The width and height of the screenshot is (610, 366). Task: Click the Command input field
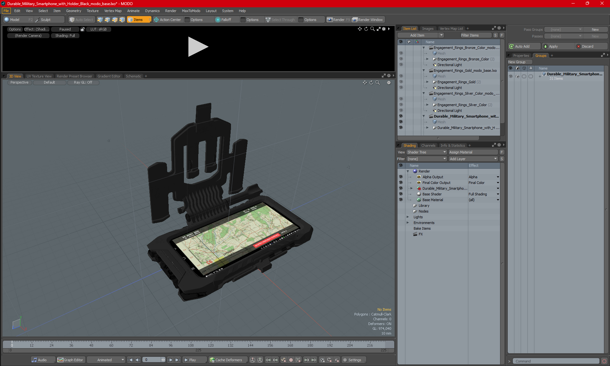point(556,361)
